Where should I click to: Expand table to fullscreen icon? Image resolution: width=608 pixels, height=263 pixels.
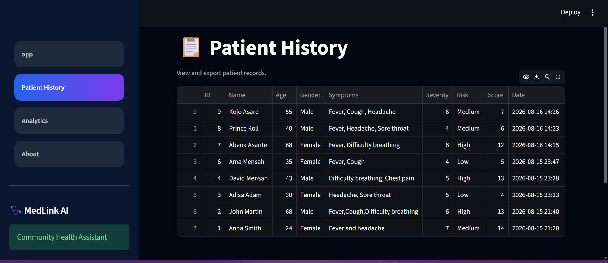pos(558,77)
